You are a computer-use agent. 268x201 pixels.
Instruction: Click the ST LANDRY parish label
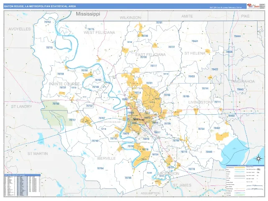click(21, 106)
